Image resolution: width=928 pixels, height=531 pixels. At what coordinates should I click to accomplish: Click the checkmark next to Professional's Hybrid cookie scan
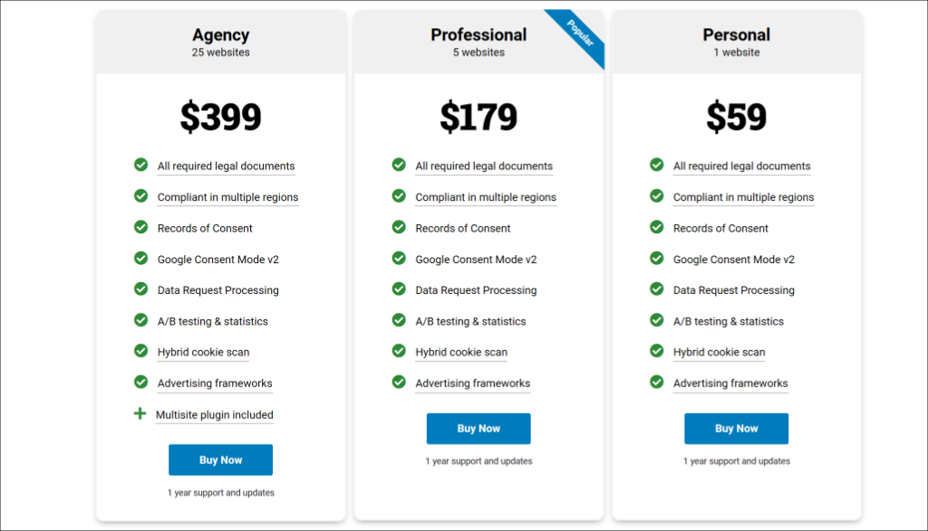(x=399, y=351)
